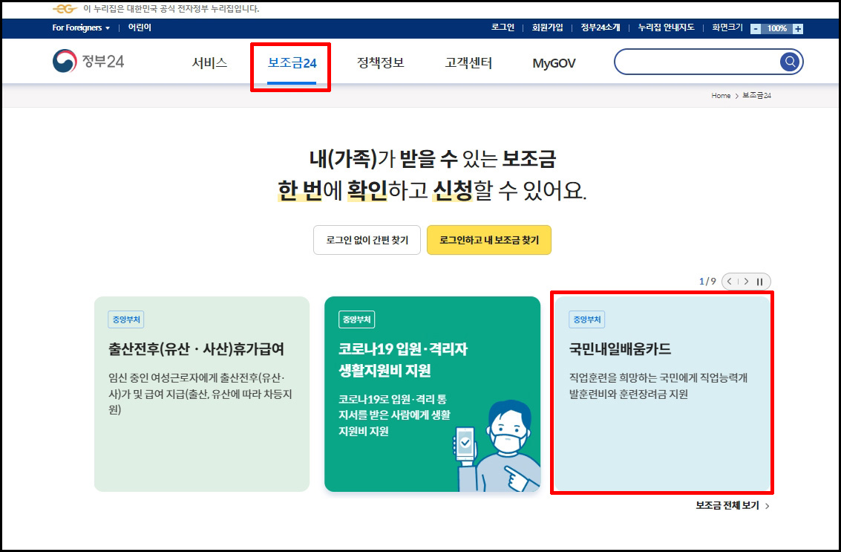Open 정부24소개 page

(601, 27)
